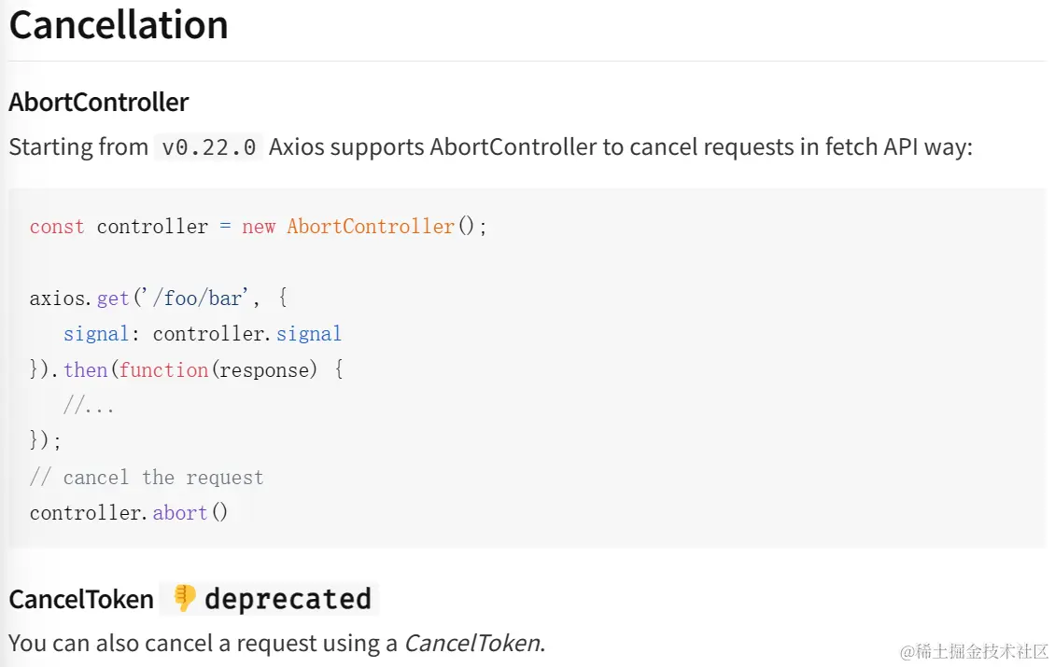Select the CancelToken section heading
The image size is (1055, 667).
(81, 599)
